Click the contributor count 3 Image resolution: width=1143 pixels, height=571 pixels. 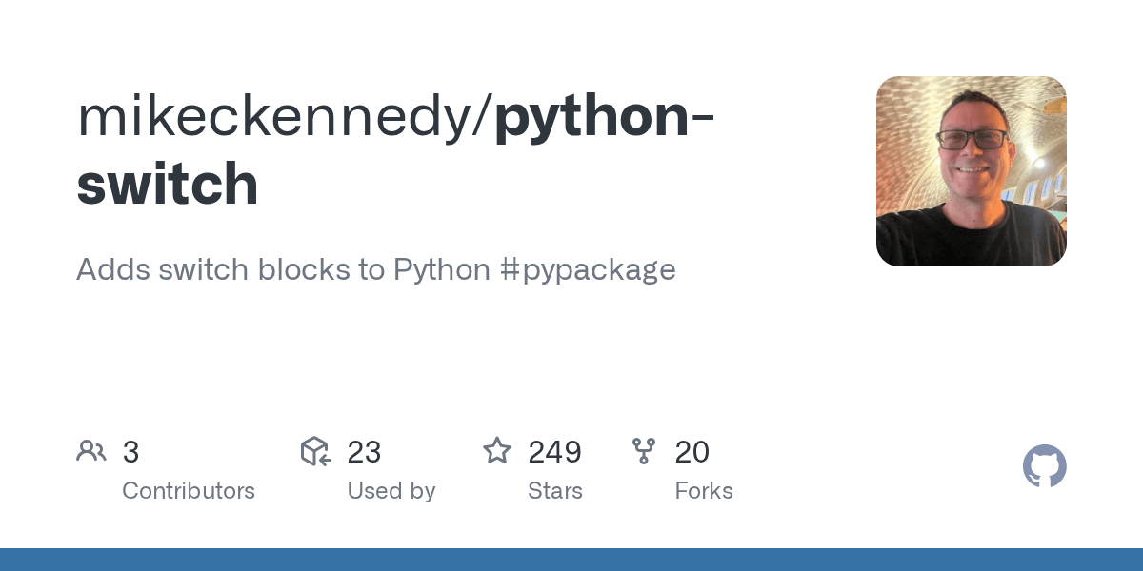tap(131, 452)
